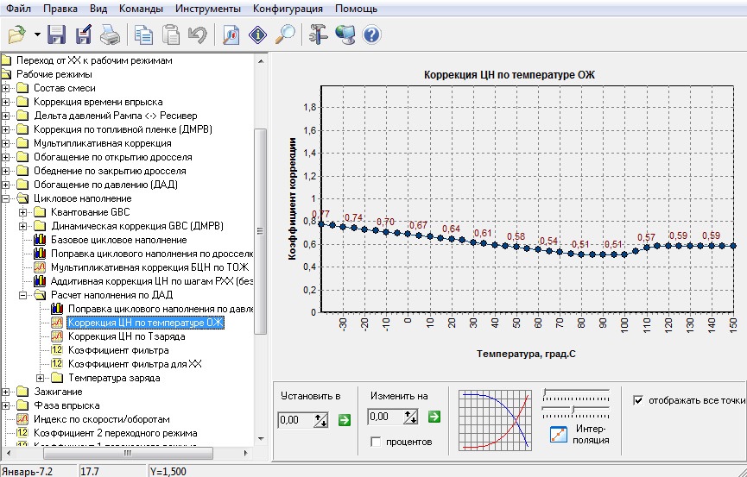747x477 pixels.
Task: Click the save-as floppy with pencil icon
Action: click(84, 35)
